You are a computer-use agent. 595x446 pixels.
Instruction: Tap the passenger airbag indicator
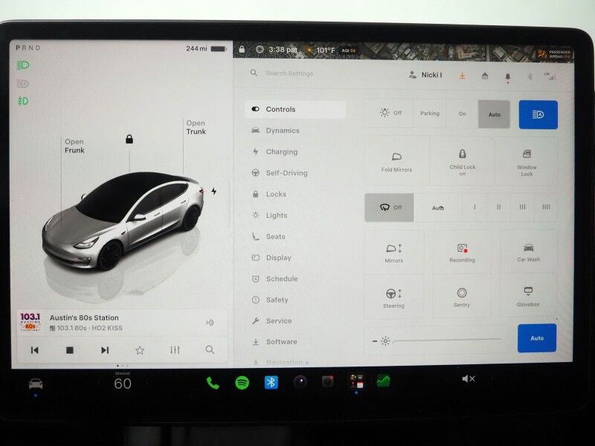553,54
